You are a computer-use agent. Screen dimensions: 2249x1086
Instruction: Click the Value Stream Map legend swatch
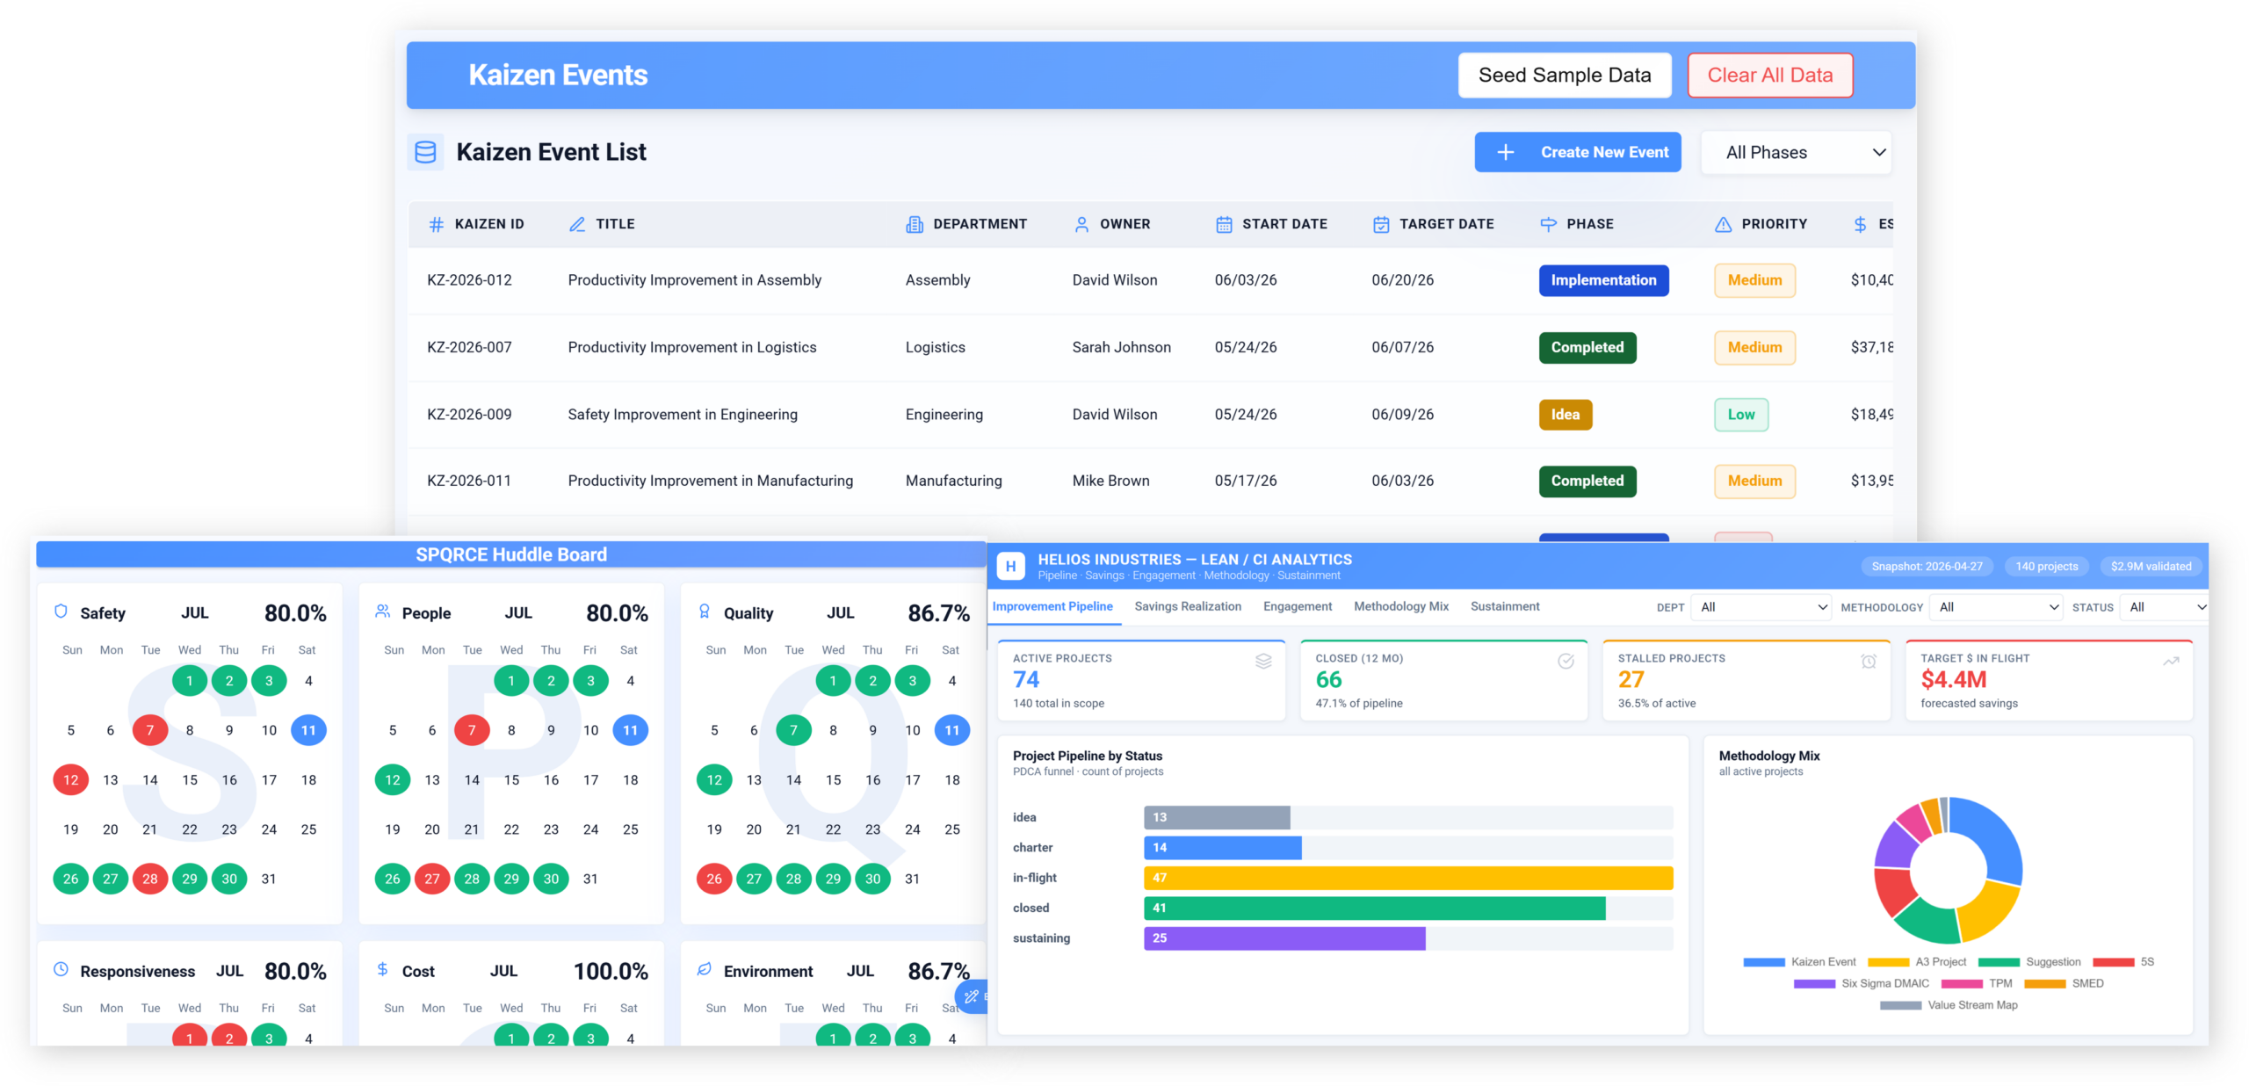[1900, 1005]
